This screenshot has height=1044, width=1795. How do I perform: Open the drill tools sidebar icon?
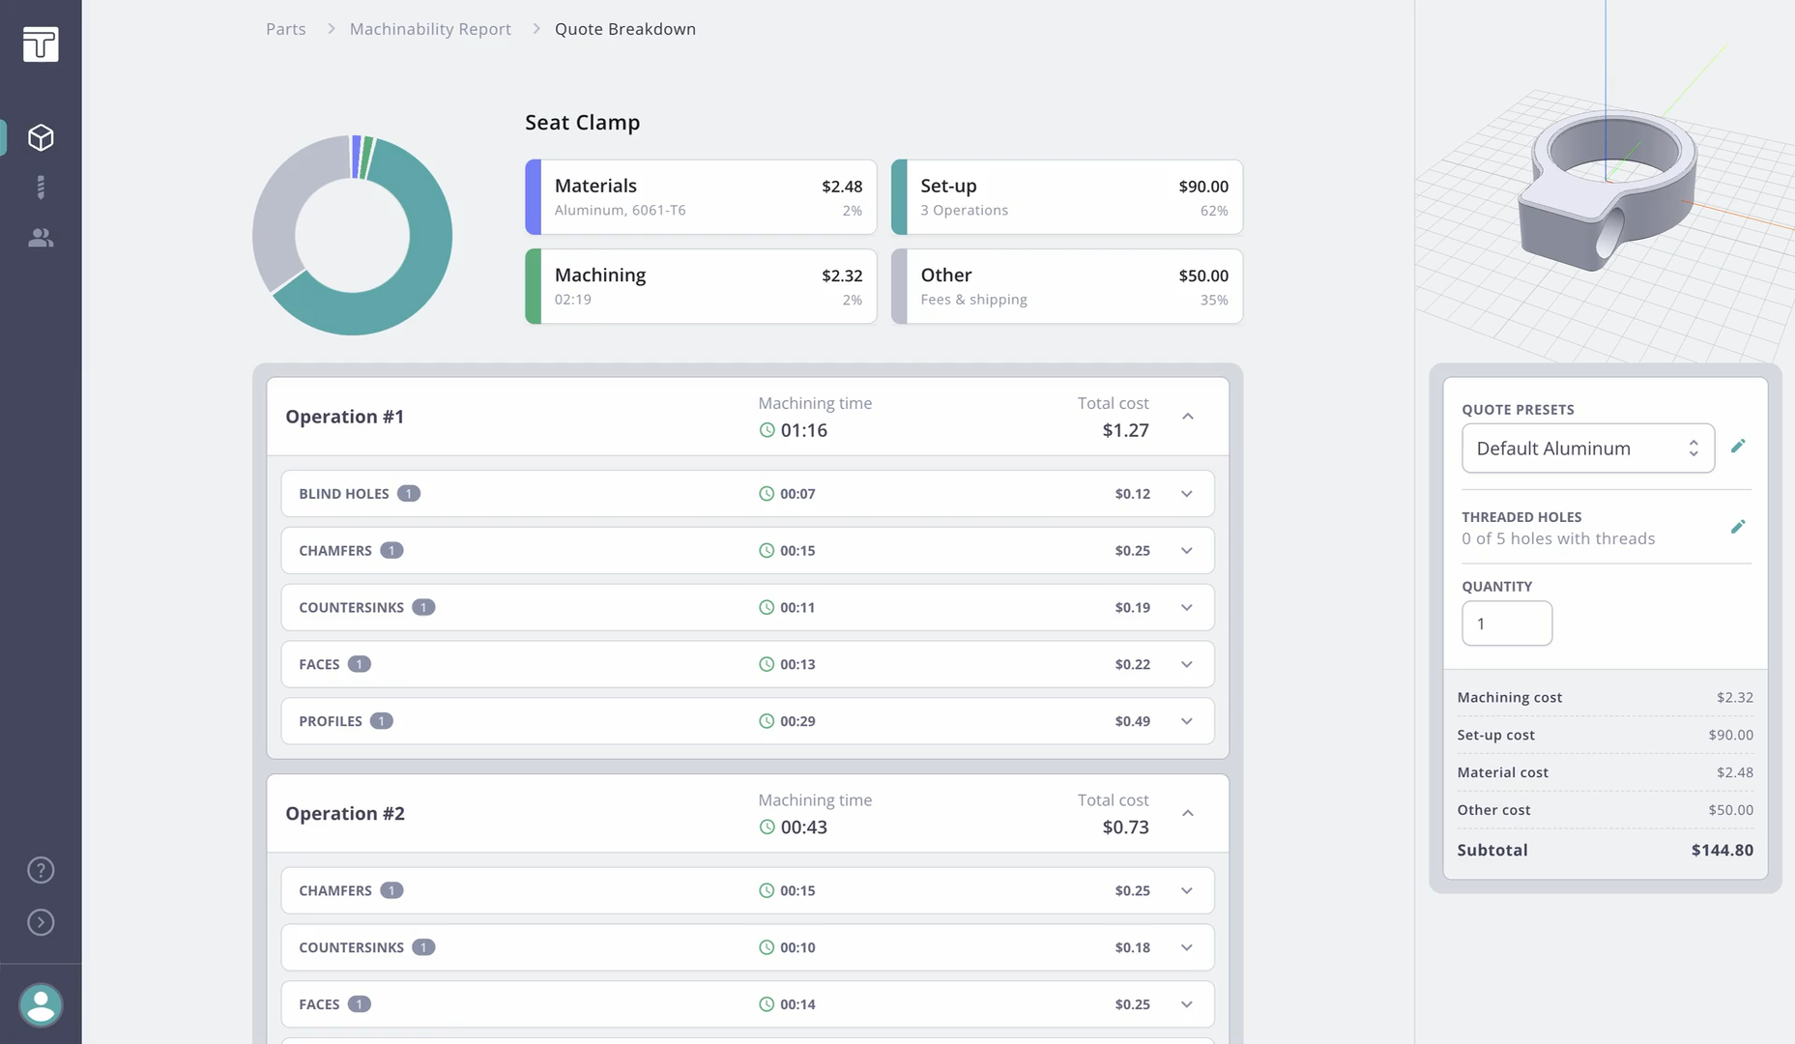41,187
